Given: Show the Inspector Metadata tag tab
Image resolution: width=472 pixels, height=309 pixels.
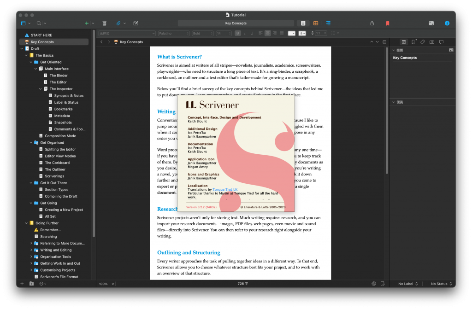Looking at the screenshot, I should pos(423,42).
